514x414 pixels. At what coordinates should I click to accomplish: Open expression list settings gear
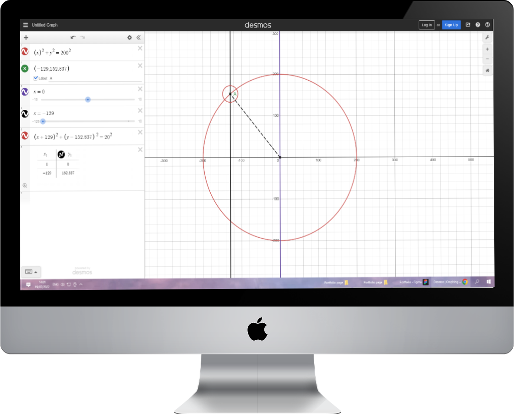(x=130, y=38)
